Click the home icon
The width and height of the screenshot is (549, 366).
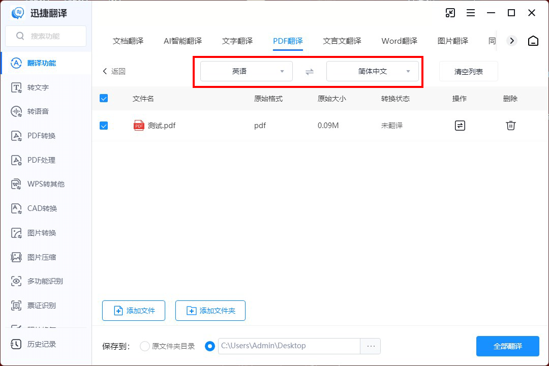click(533, 41)
